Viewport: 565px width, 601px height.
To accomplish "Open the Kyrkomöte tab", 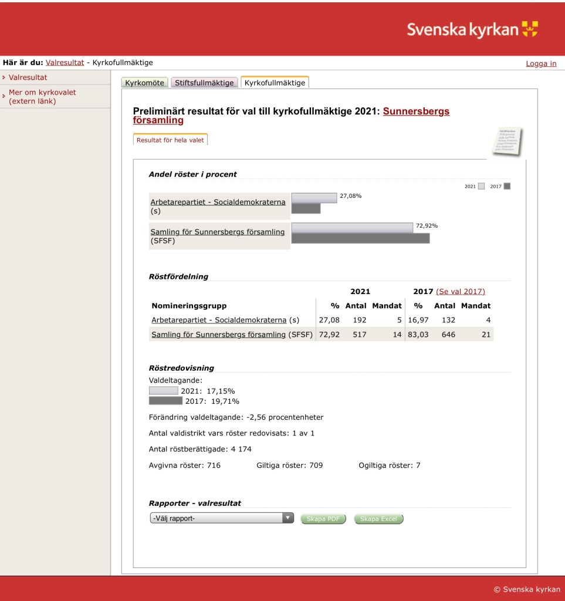I will point(144,83).
